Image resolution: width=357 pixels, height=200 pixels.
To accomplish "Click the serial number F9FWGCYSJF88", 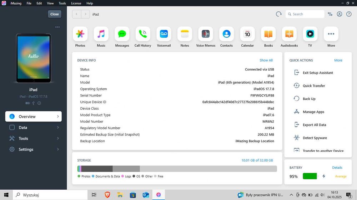I will (262, 95).
